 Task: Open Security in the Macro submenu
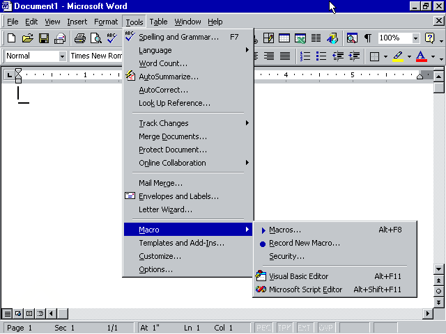[334, 256]
